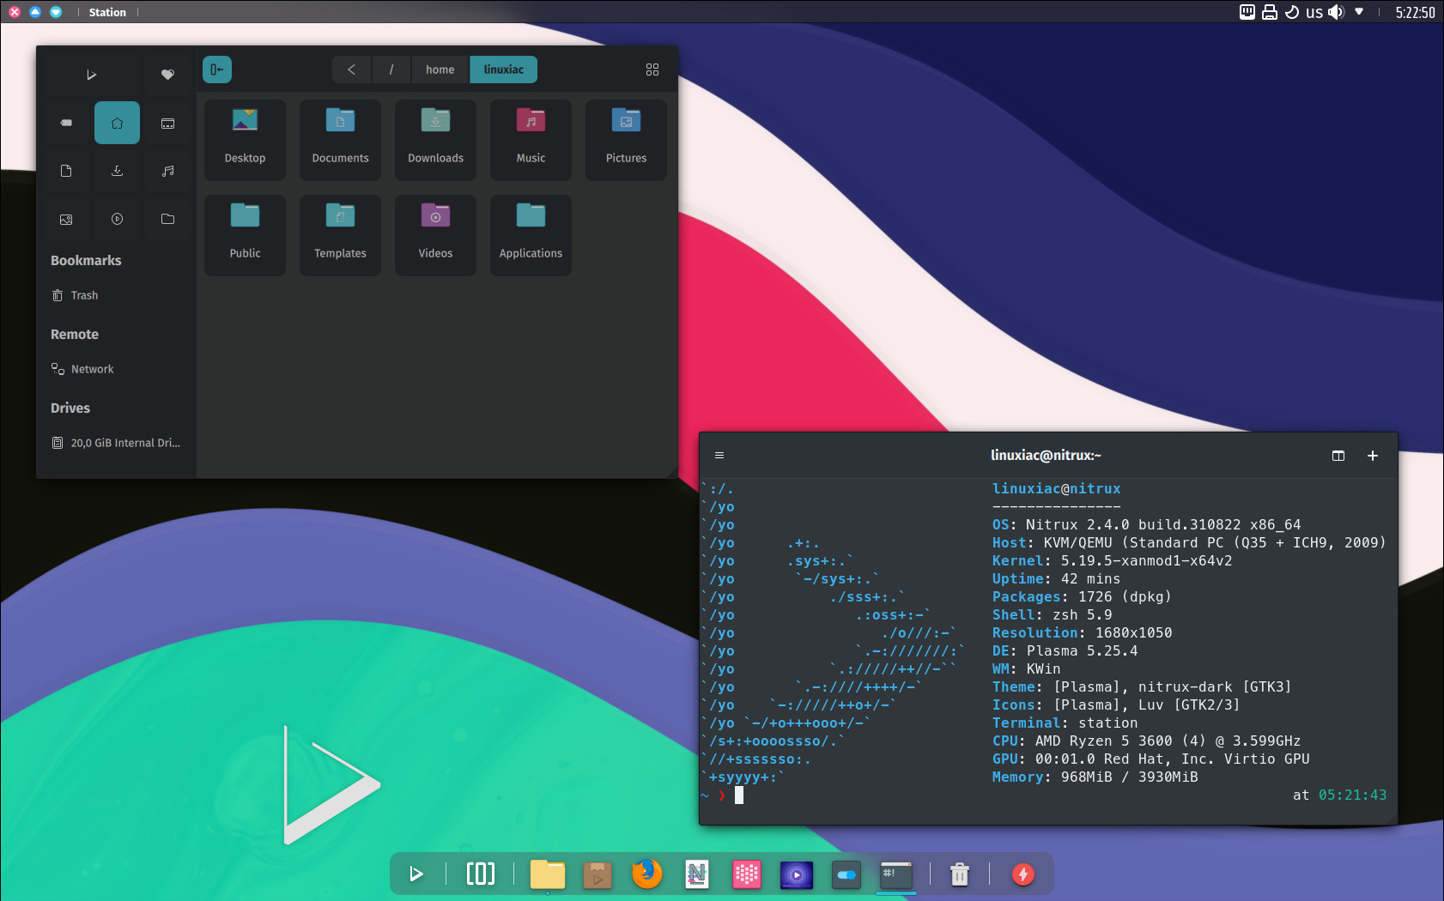
Task: Go back using the breadcrumb back arrow
Action: [351, 70]
